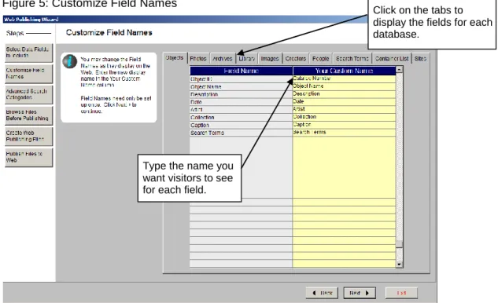Select Artist field name cell

(241, 110)
